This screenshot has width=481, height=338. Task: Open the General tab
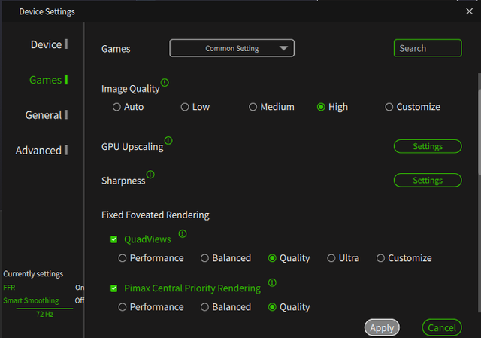(x=47, y=115)
